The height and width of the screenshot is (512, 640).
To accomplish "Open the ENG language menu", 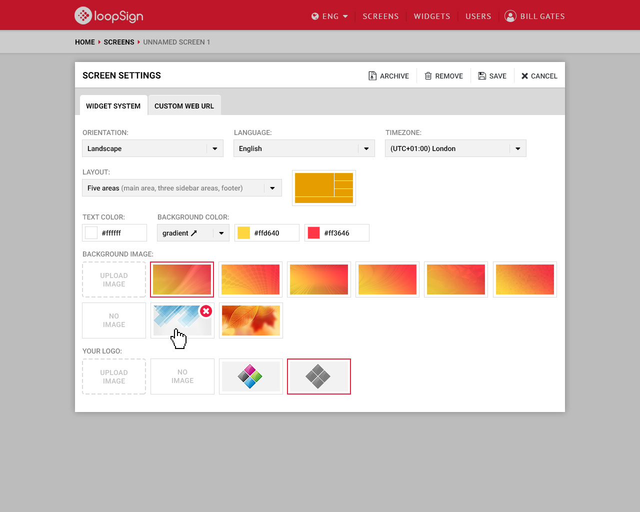I will pos(330,16).
